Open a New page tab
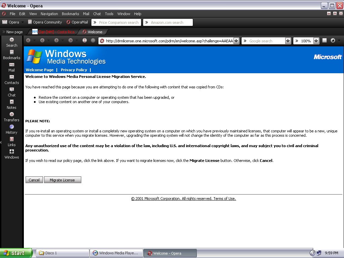Screen dimensions: 344x258 coord(12,32)
